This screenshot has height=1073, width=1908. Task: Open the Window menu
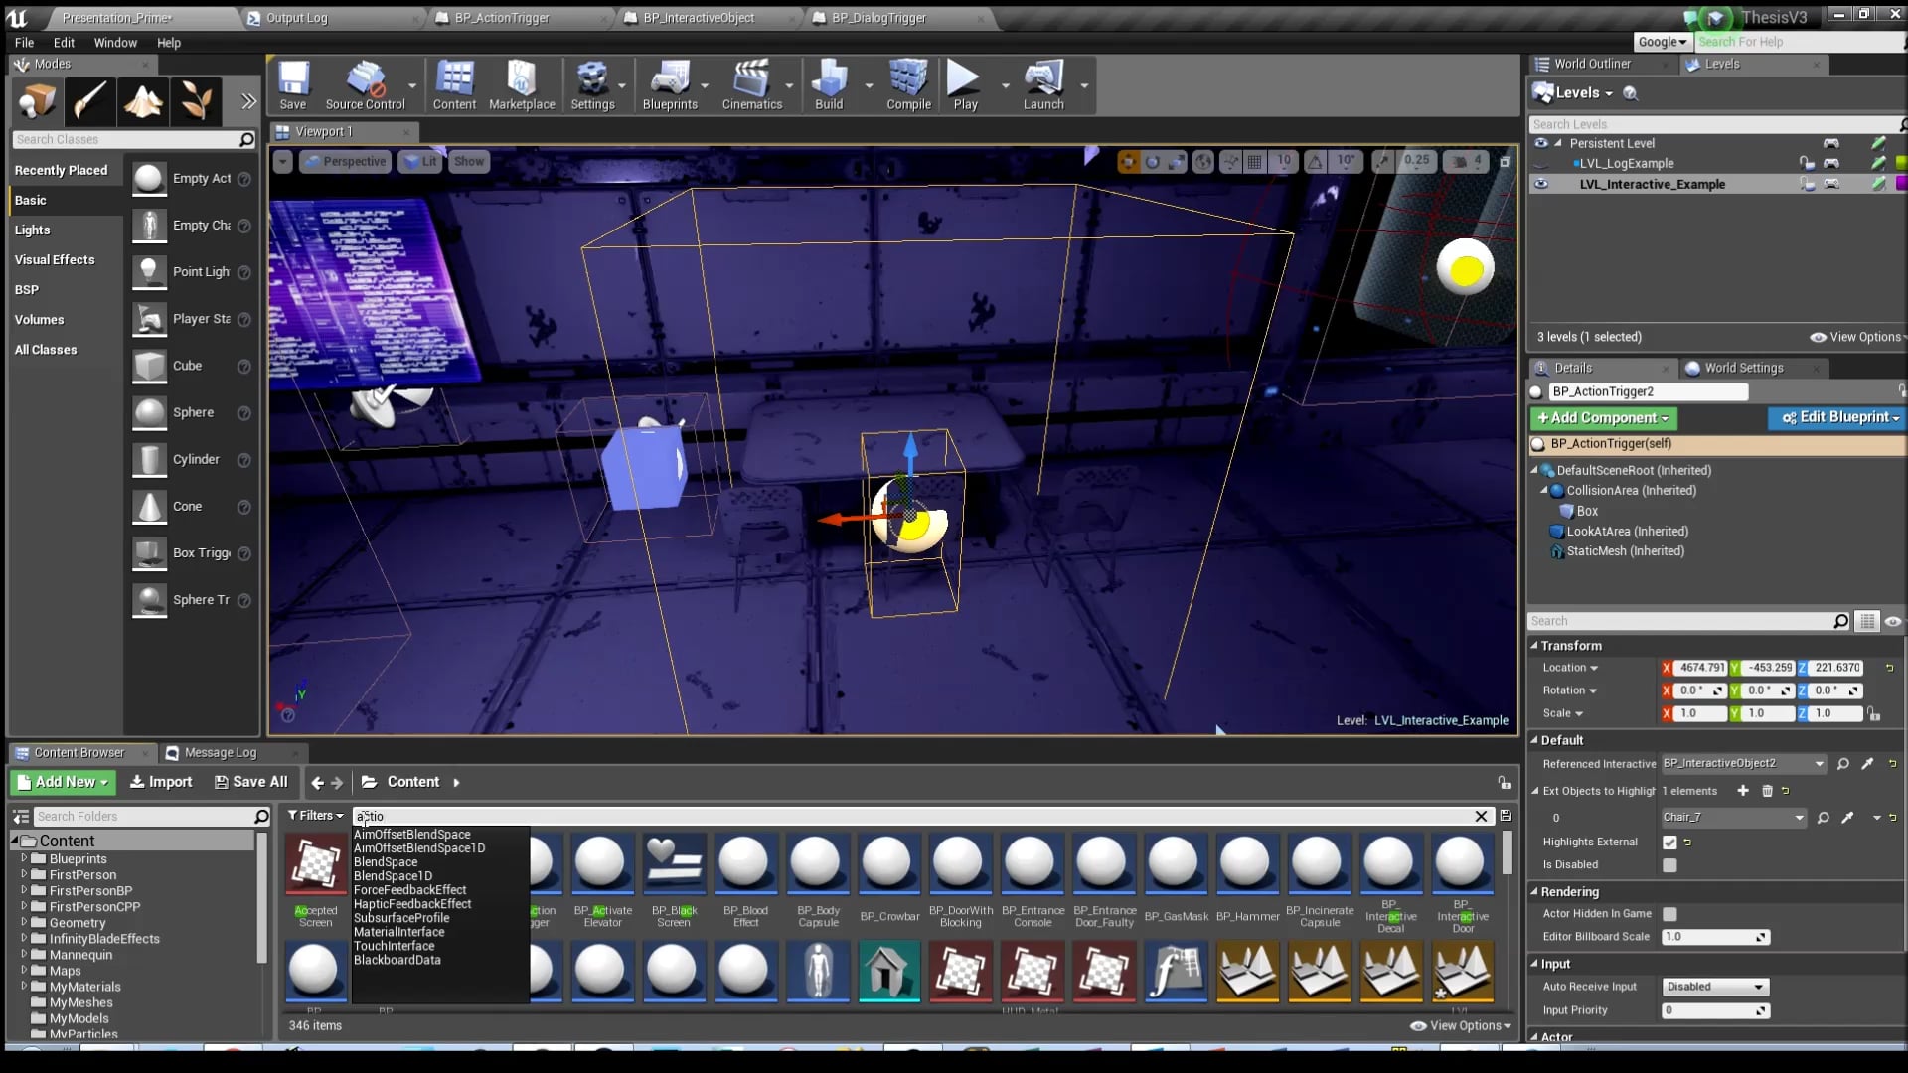click(115, 43)
